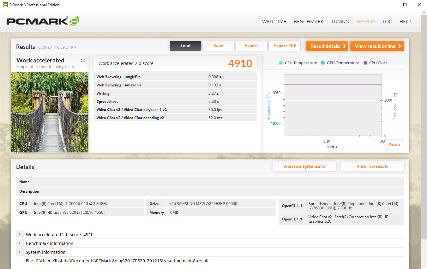
Task: Click the CPU clock line in chart
Action: (x=333, y=84)
